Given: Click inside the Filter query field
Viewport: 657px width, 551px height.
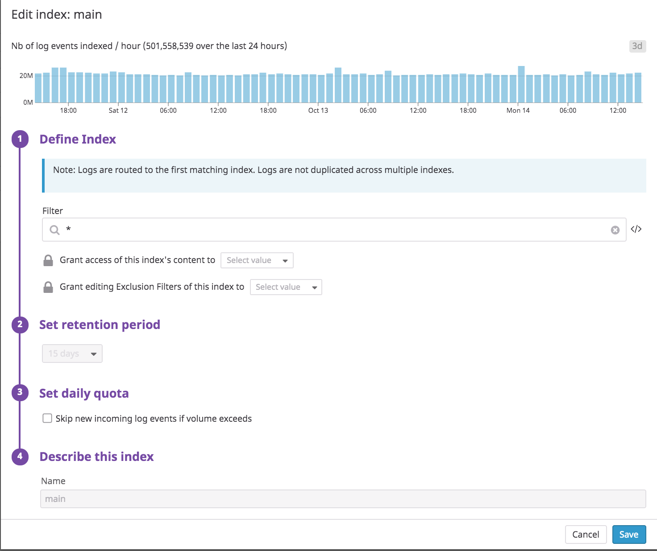Looking at the screenshot, I should click(x=335, y=230).
